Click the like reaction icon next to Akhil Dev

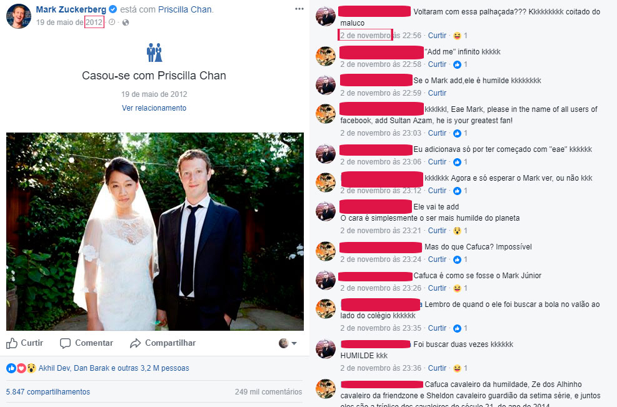click(x=11, y=368)
